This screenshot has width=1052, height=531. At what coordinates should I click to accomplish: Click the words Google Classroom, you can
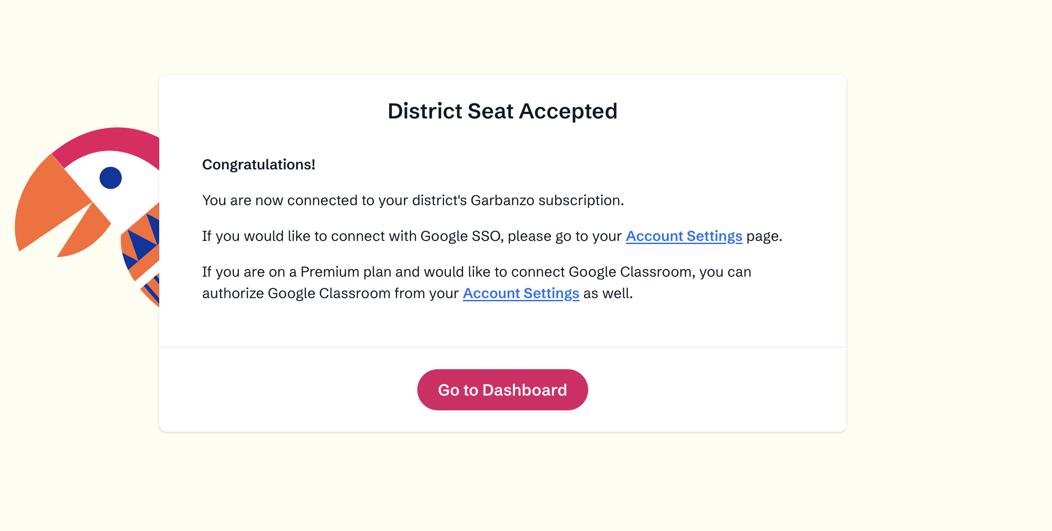point(660,272)
